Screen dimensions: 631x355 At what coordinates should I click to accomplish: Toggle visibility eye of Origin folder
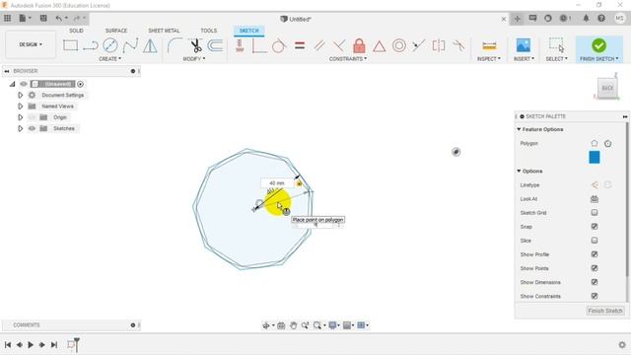[x=32, y=117]
